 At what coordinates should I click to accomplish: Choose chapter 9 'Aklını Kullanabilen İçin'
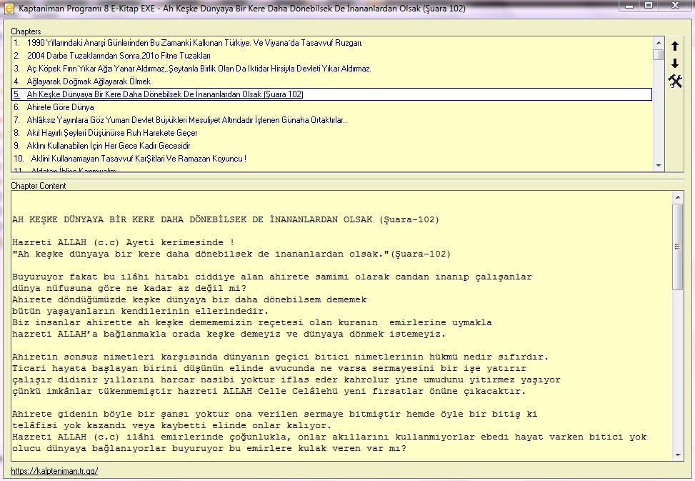109,146
